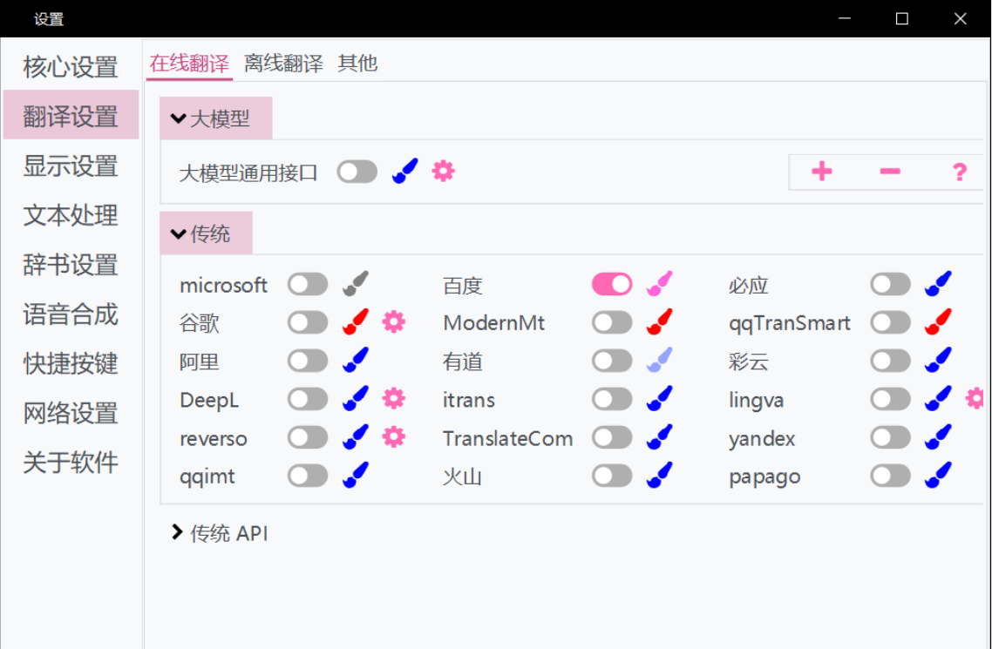Click the red brush icon for qqTranSmart

coord(938,322)
